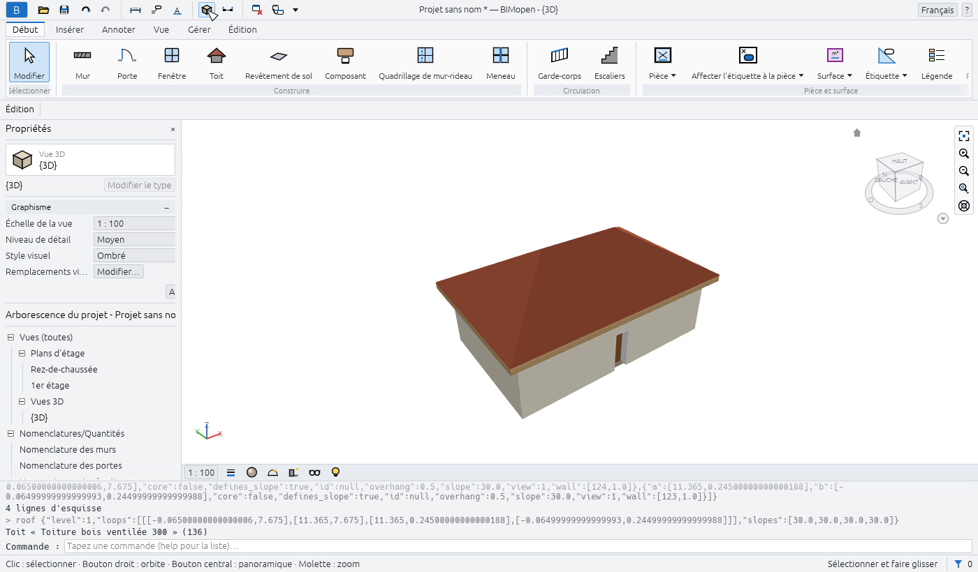Select the Toit roof tool

217,63
